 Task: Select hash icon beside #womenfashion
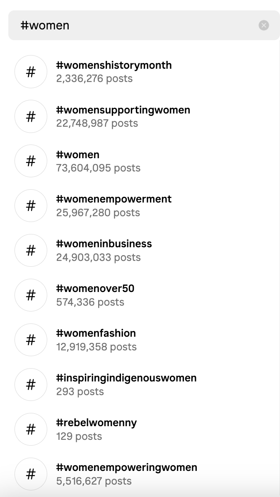[31, 340]
